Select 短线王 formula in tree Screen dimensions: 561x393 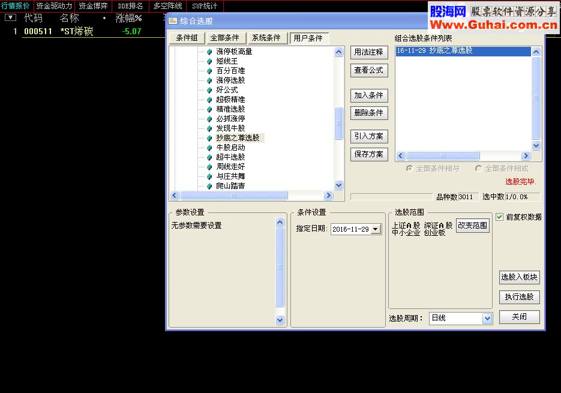(227, 61)
